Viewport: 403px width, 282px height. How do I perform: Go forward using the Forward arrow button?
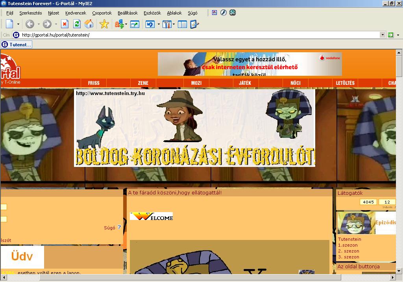47,24
